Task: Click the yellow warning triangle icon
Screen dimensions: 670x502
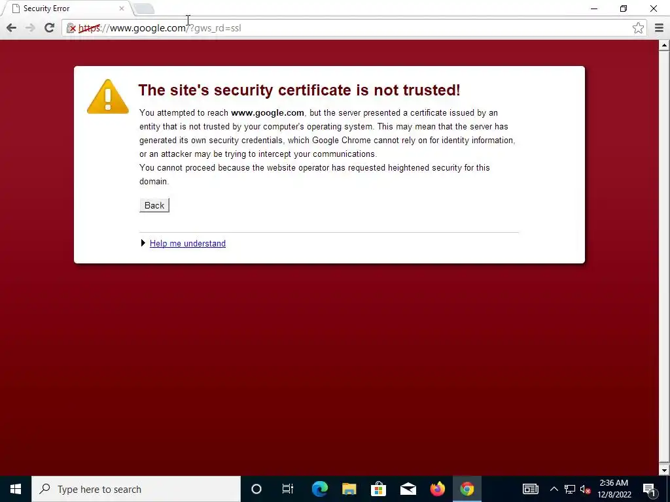Action: (x=108, y=97)
